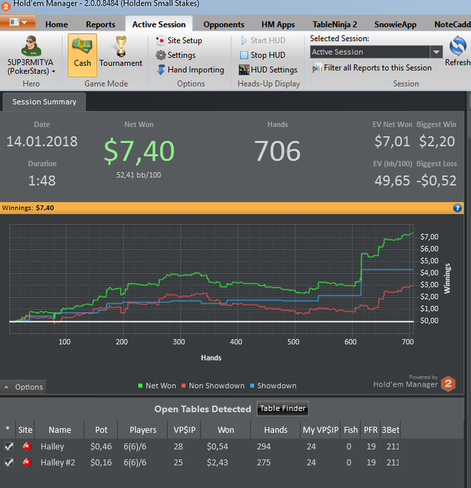
Task: Click the 3Bet column header
Action: 391,430
